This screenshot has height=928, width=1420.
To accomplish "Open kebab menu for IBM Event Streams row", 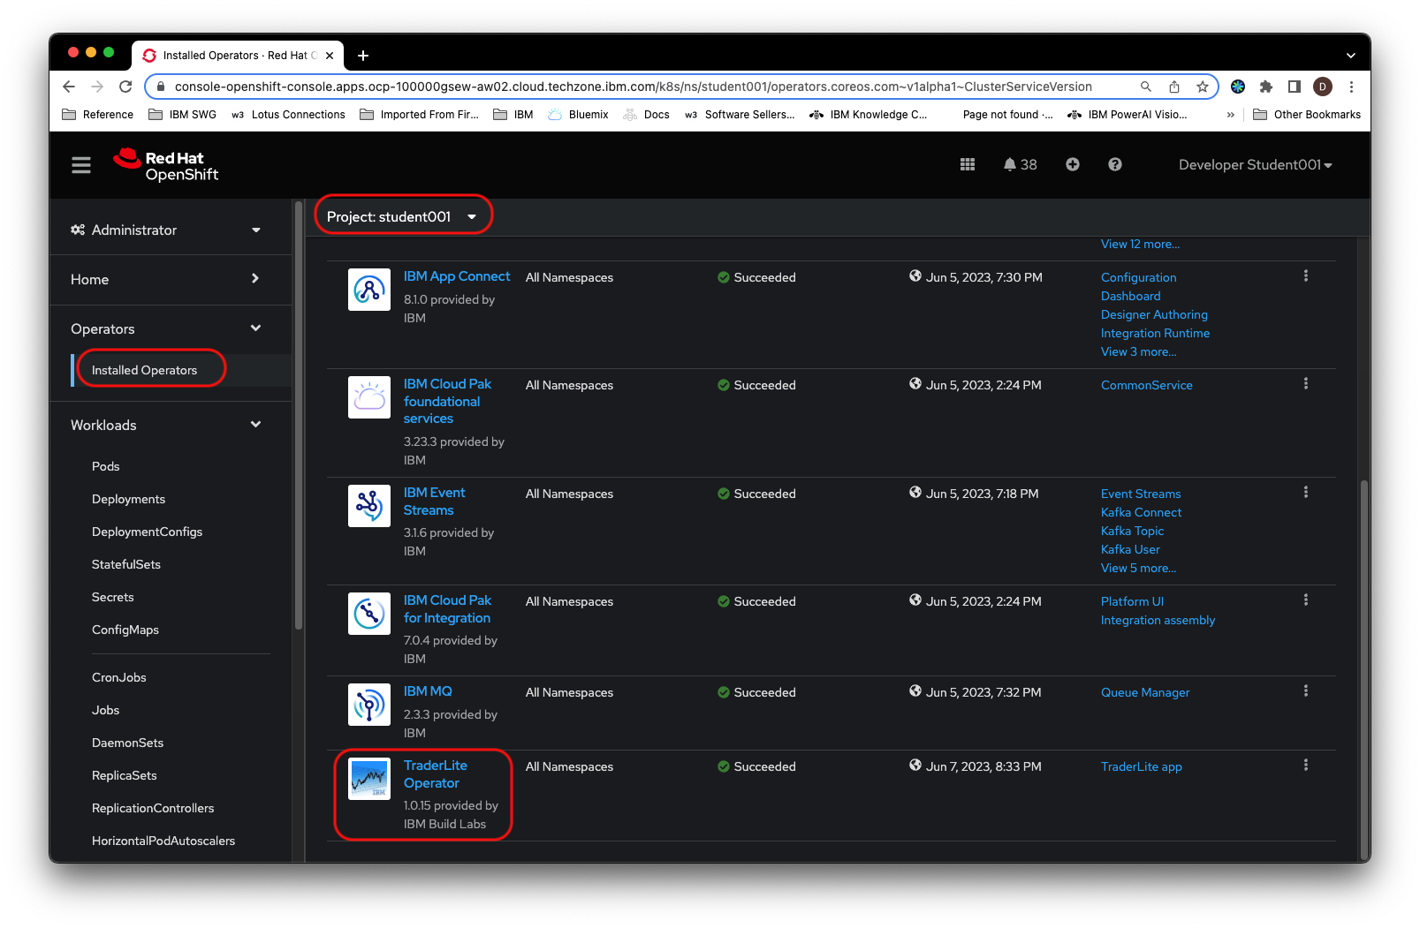I will (1305, 493).
